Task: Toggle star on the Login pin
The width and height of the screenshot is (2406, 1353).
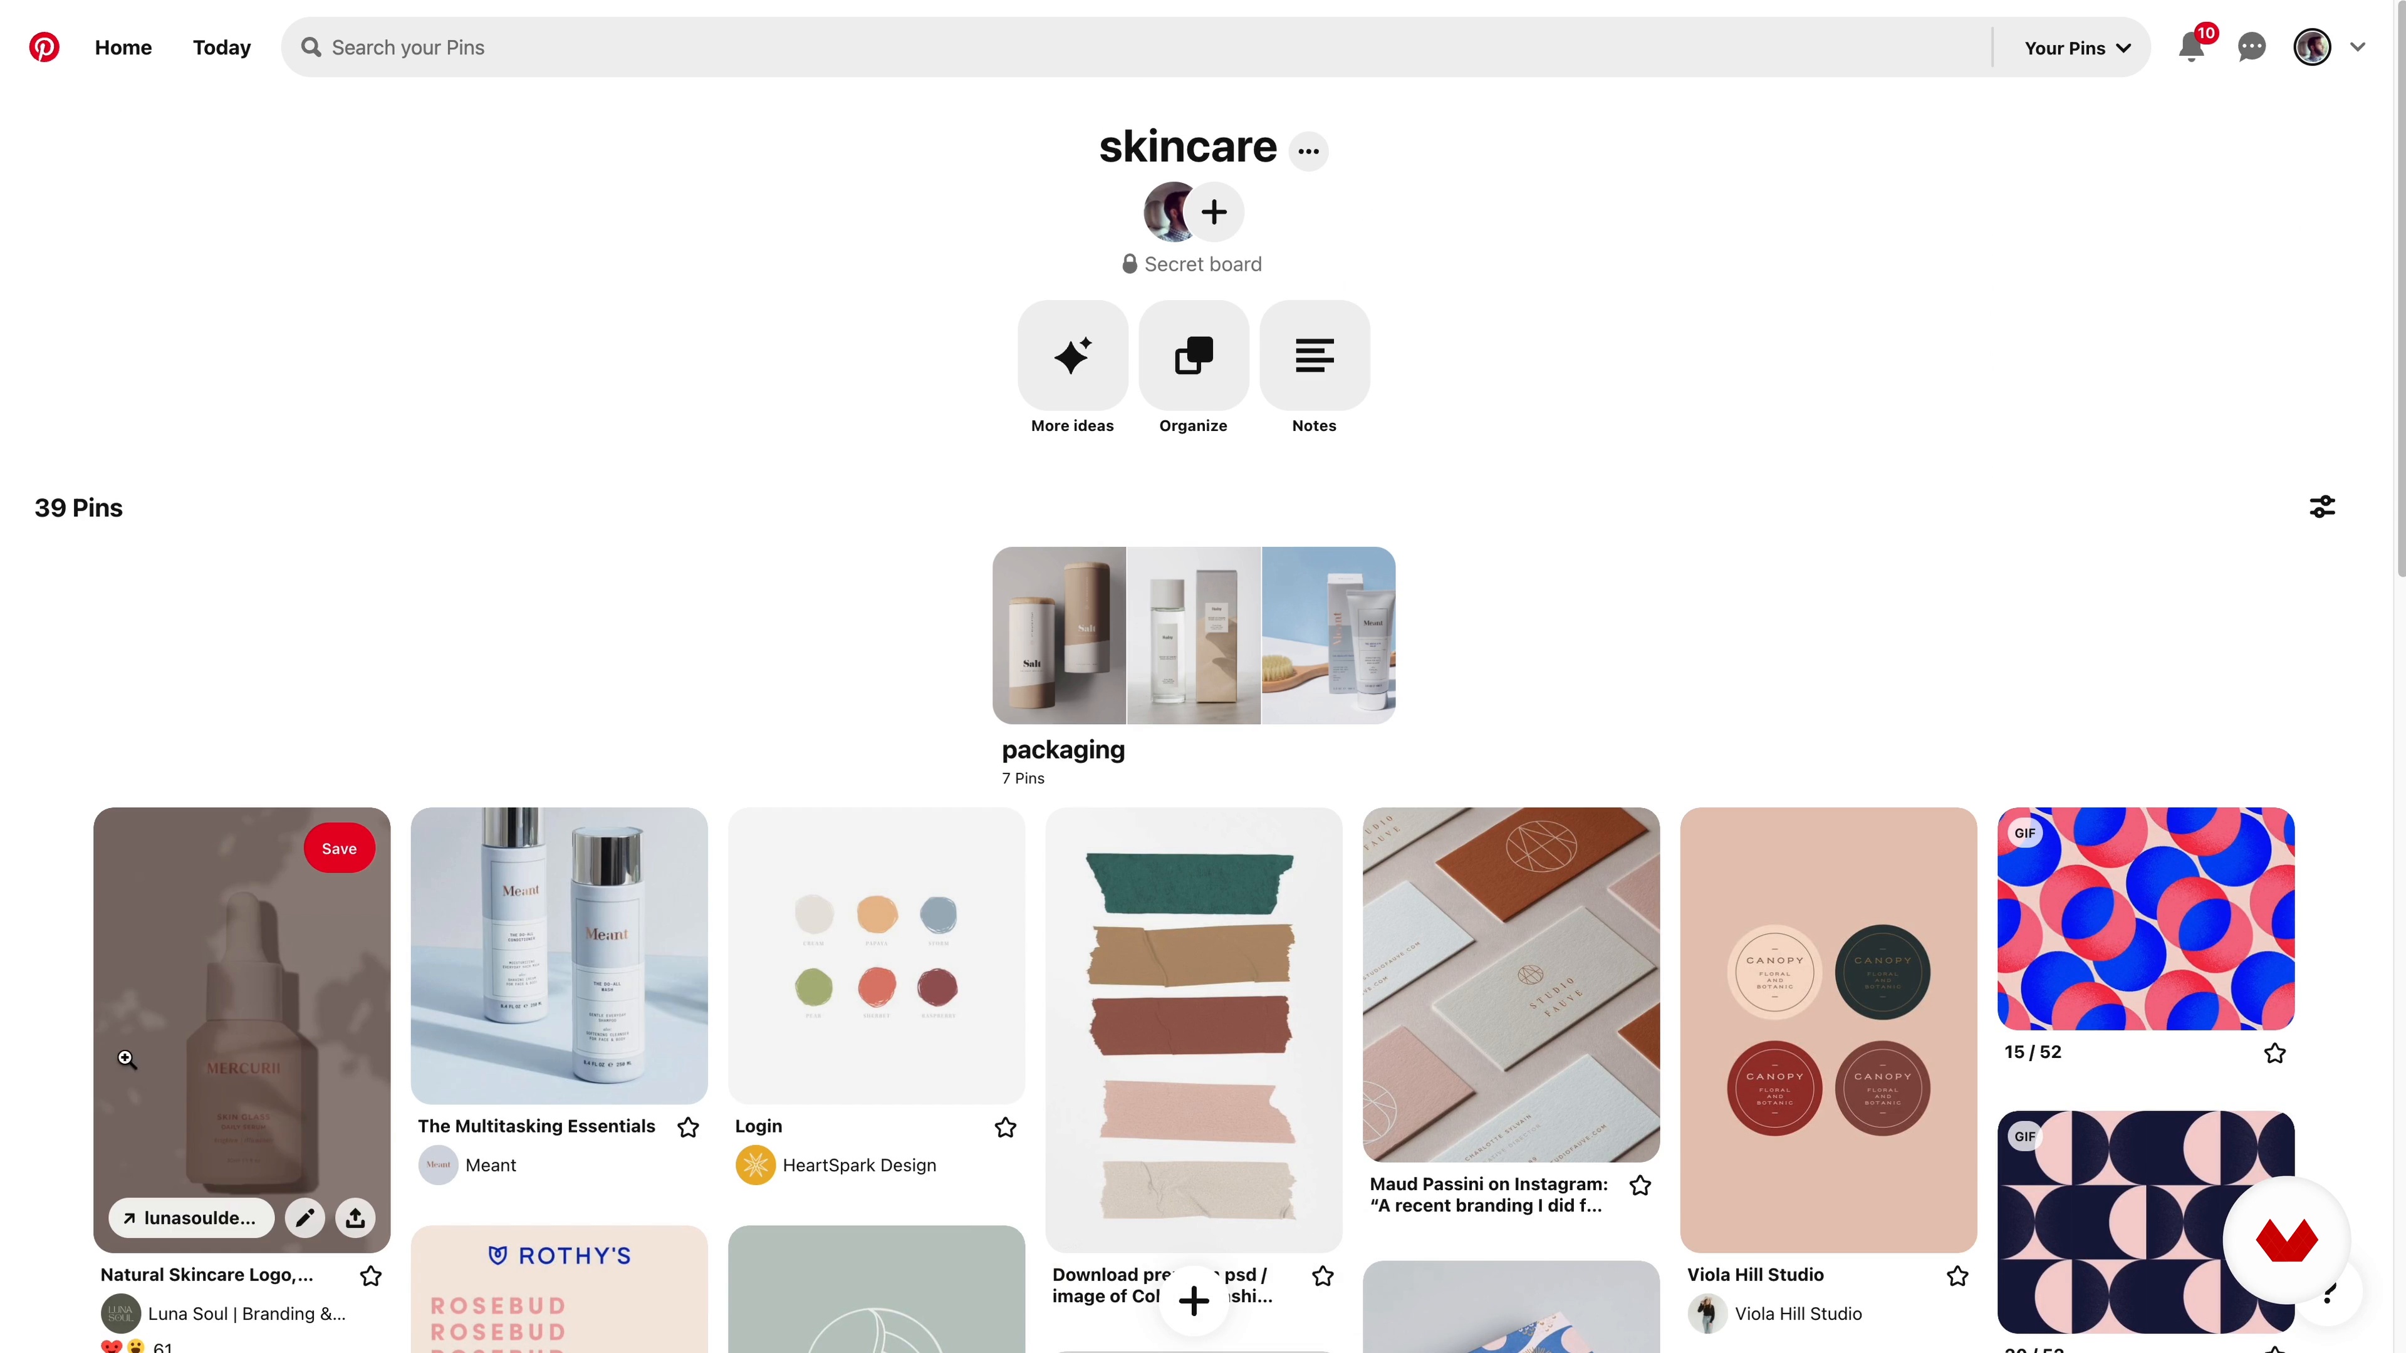Action: [x=1005, y=1127]
